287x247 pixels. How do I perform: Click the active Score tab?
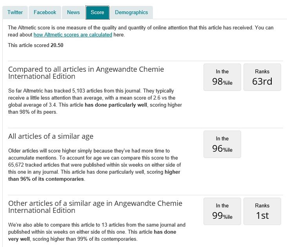point(97,12)
